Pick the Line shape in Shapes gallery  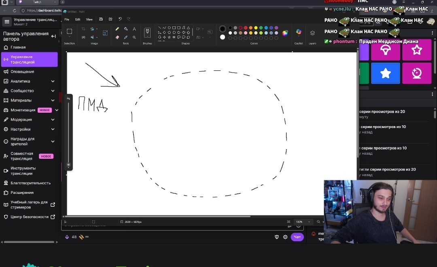click(159, 28)
